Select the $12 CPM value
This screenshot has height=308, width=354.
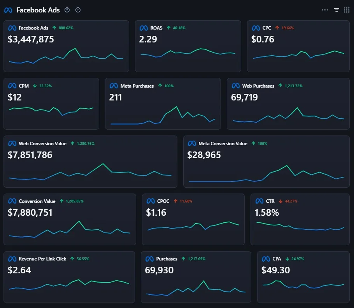pyautogui.click(x=15, y=97)
